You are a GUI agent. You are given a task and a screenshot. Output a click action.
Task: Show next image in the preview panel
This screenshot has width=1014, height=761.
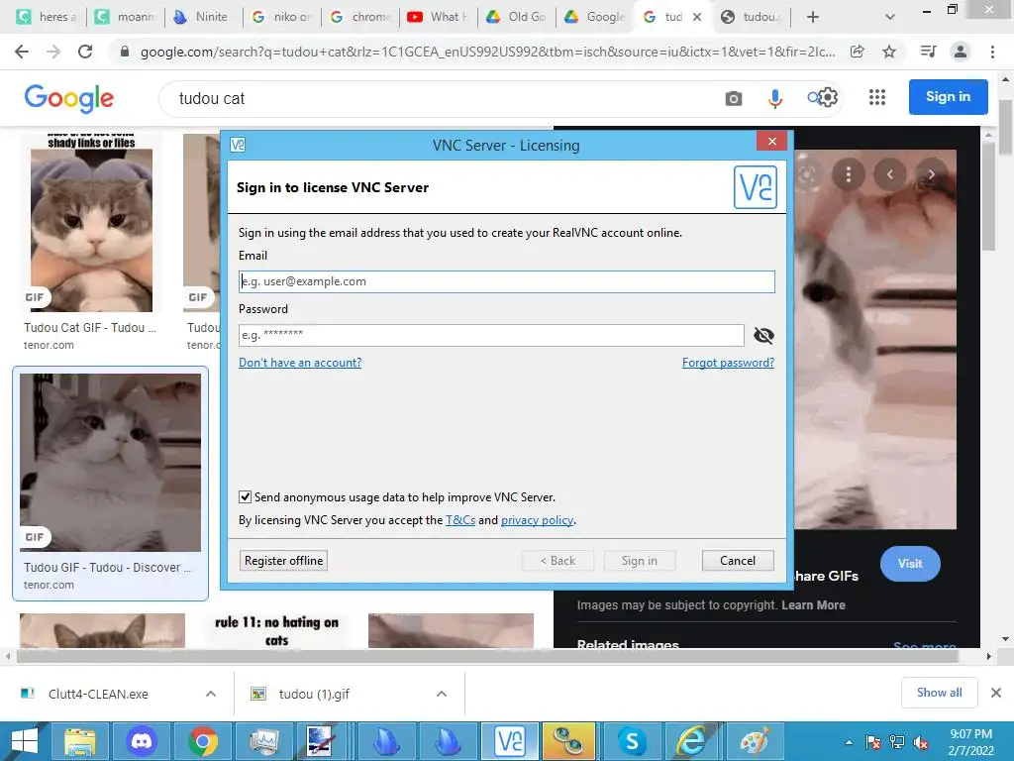[931, 174]
